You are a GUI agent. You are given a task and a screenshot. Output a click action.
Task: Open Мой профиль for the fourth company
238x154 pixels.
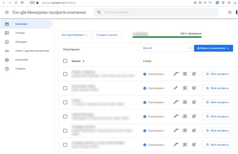(x=217, y=116)
